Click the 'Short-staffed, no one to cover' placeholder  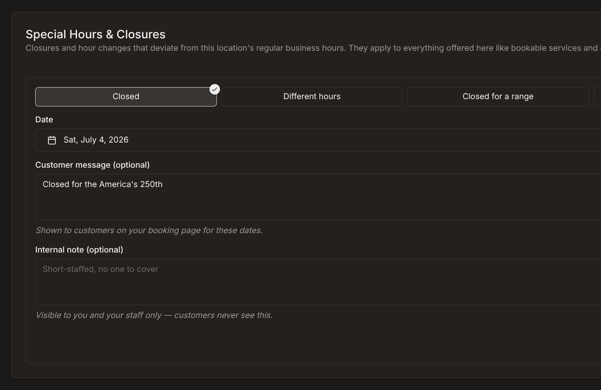[x=100, y=269]
